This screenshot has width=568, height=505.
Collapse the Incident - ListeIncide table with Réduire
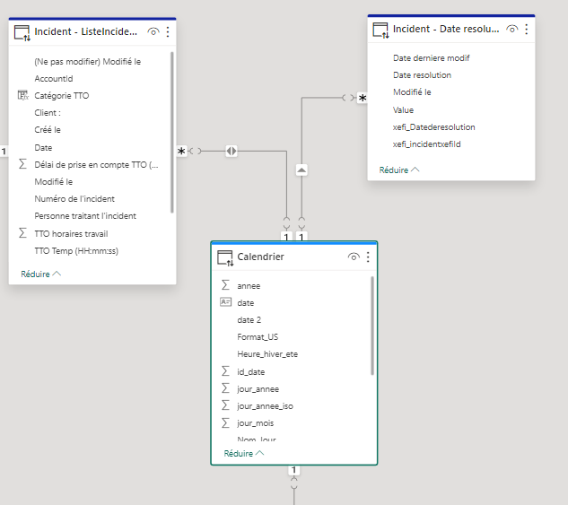[40, 274]
